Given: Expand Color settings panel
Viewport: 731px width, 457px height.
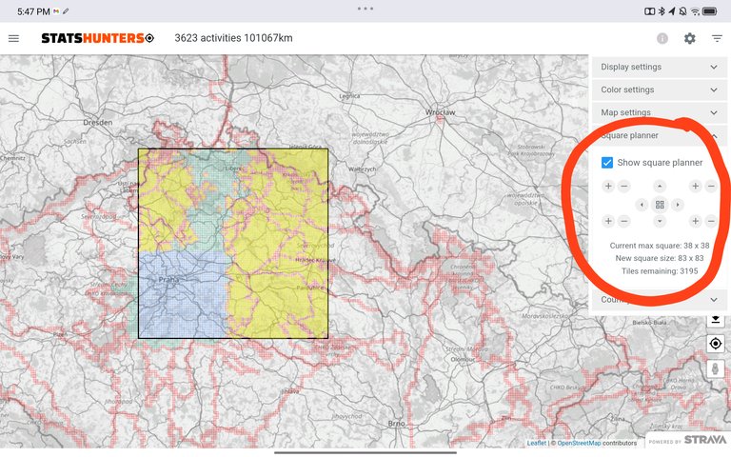Looking at the screenshot, I should pyautogui.click(x=658, y=89).
